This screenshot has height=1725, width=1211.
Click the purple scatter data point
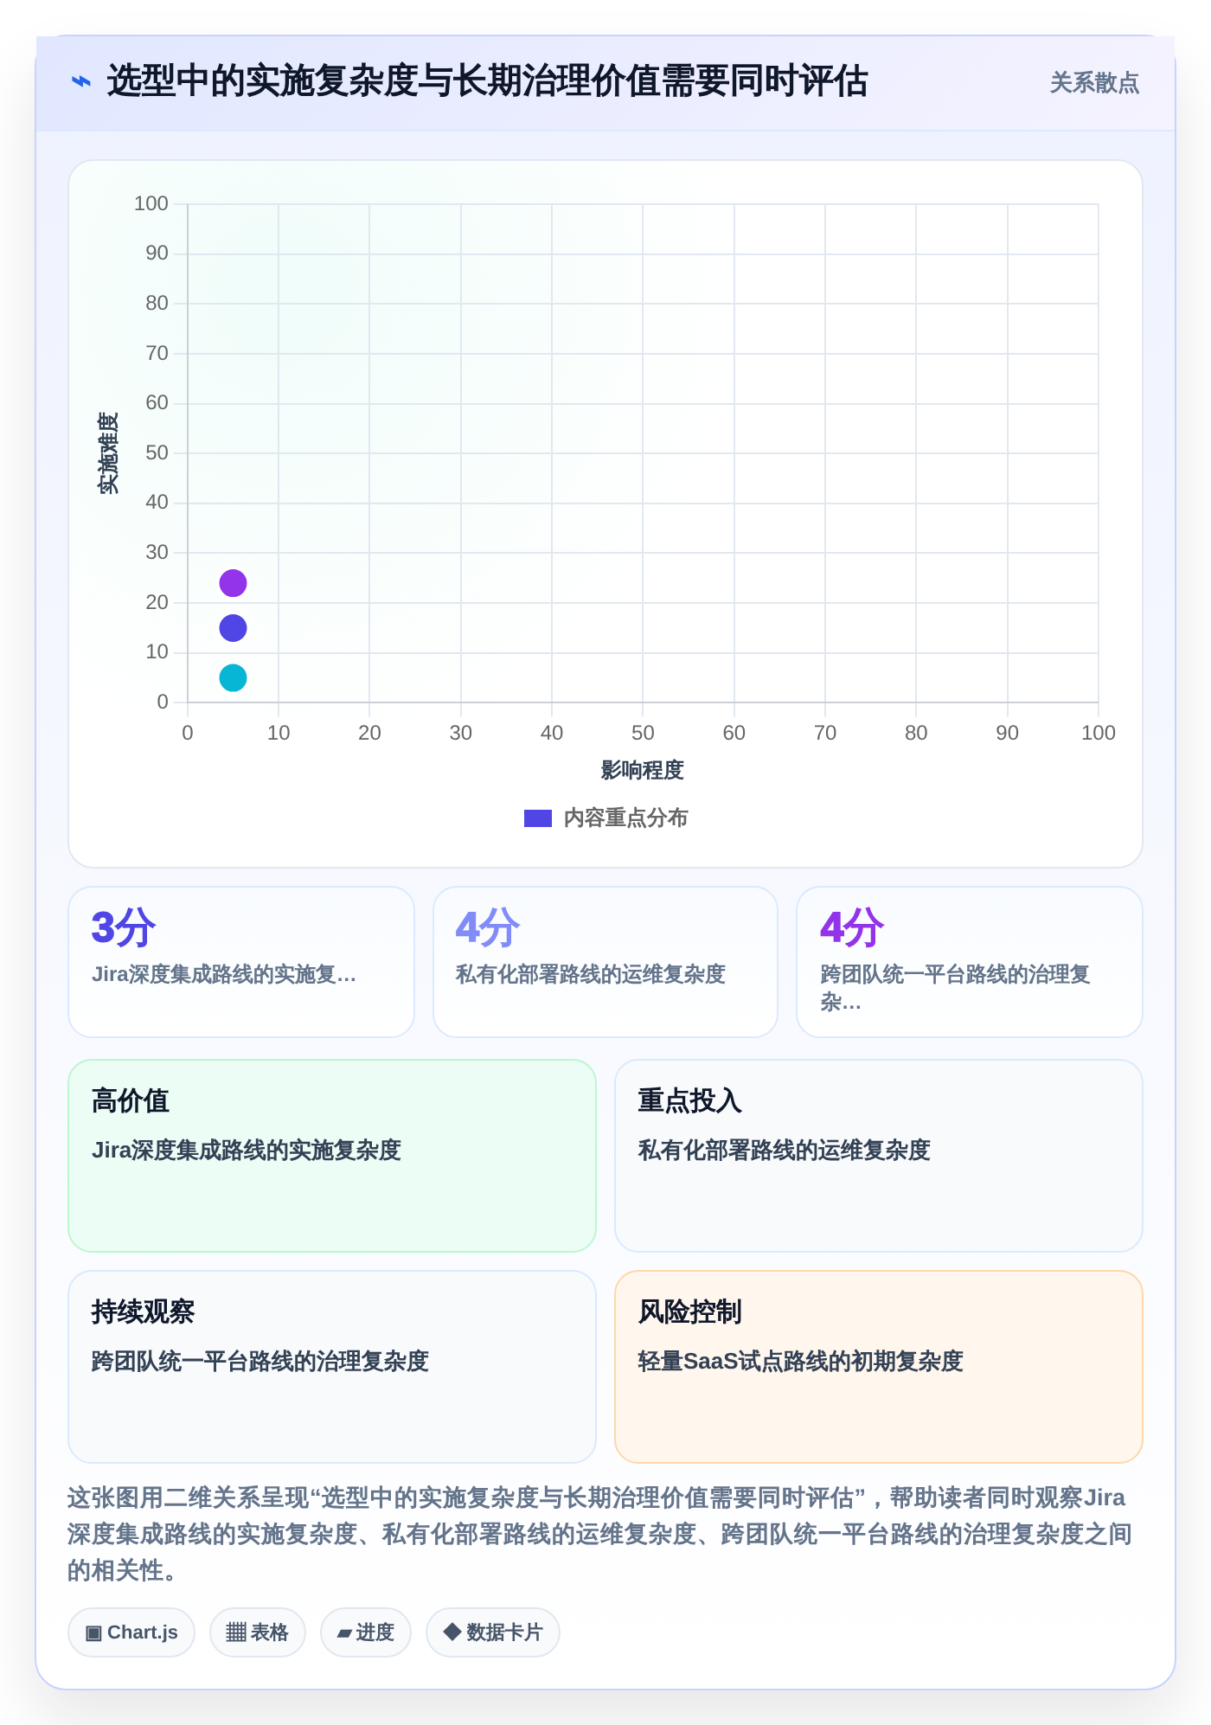click(x=233, y=583)
